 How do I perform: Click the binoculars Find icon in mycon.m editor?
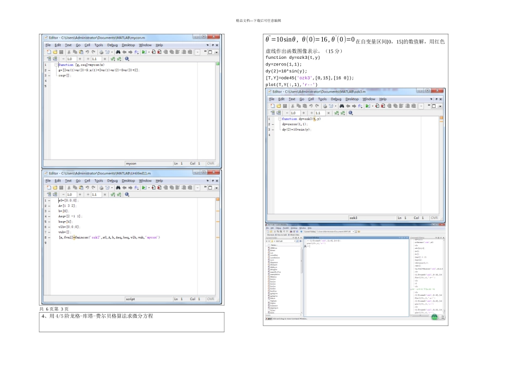118,52
